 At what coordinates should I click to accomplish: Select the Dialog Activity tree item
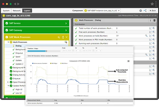[x=19, y=75]
